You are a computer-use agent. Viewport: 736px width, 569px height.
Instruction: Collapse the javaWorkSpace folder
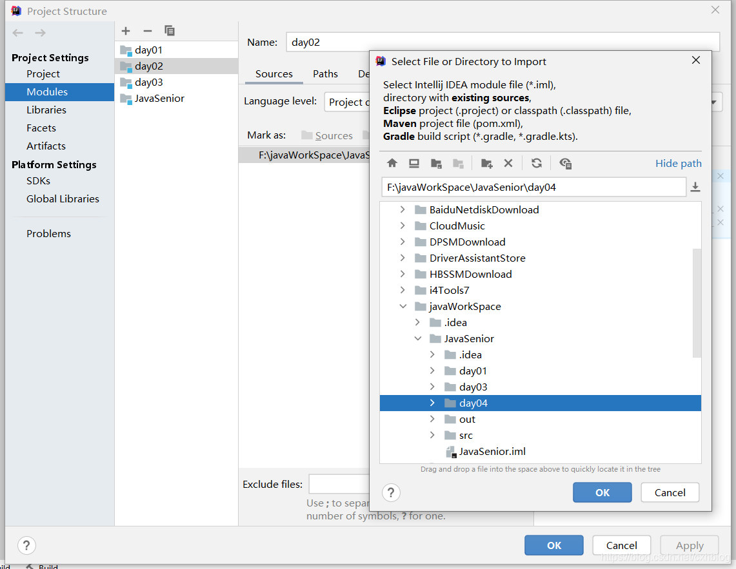403,306
